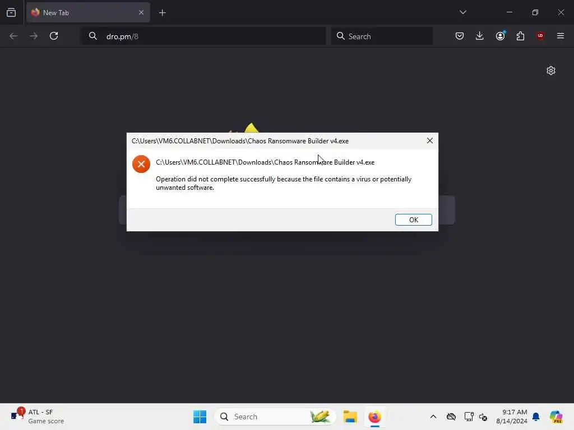The image size is (574, 430).
Task: Launch Copilot preview from taskbar
Action: click(556, 417)
